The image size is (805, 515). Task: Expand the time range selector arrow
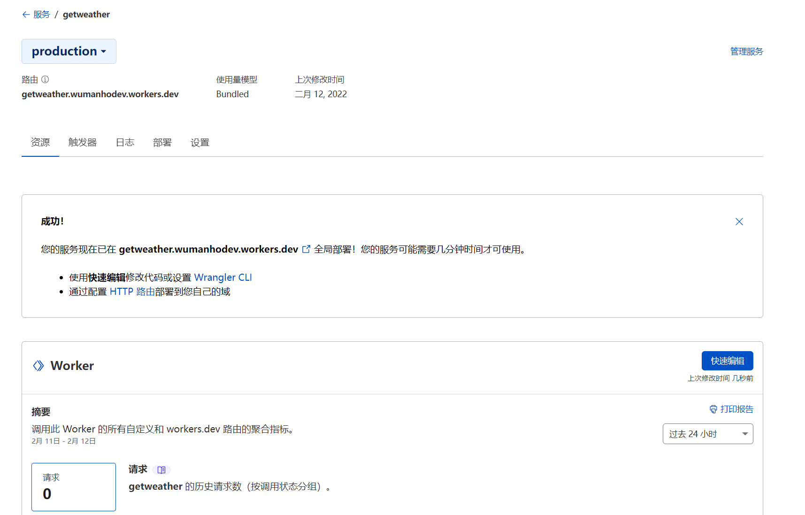tap(744, 434)
